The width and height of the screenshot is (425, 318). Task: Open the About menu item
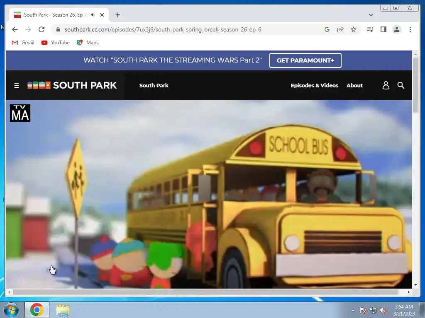[x=354, y=85]
